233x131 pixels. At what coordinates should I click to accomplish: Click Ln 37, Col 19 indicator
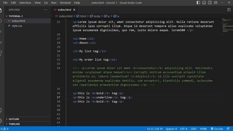[x=155, y=129]
